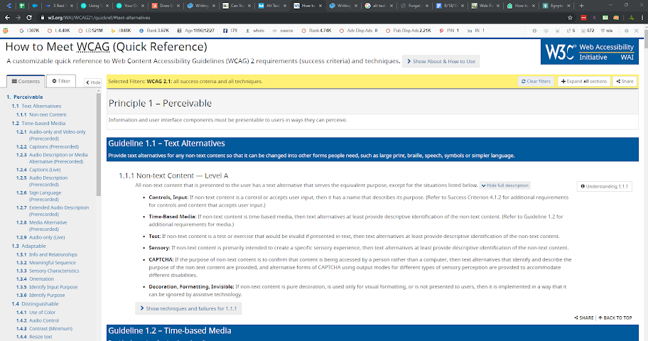Viewport: 648px width, 341px height.
Task: Close the SEOquake bar with X
Action: pyautogui.click(x=637, y=31)
